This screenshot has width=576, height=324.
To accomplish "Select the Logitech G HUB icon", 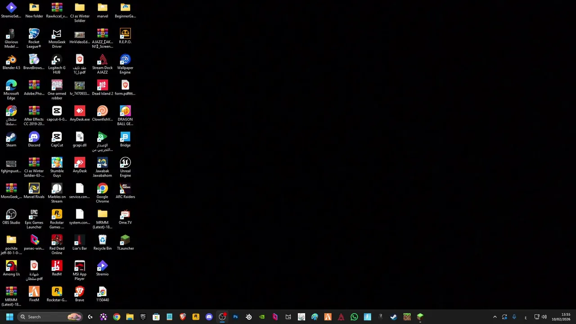I will point(57,64).
